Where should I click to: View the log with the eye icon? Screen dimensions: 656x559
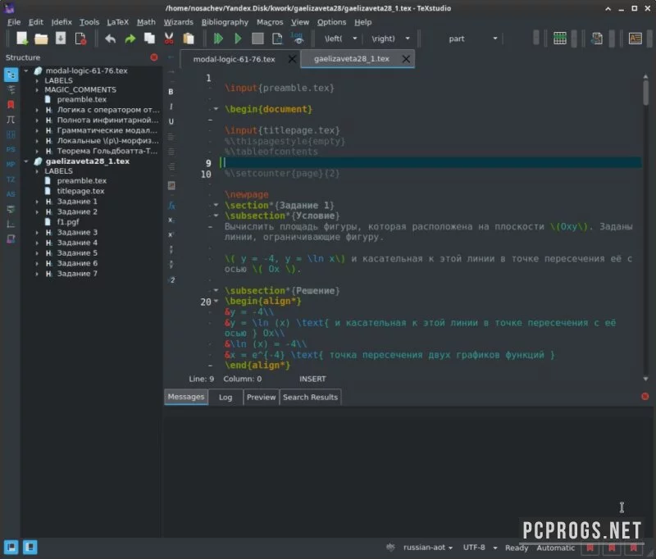point(298,39)
